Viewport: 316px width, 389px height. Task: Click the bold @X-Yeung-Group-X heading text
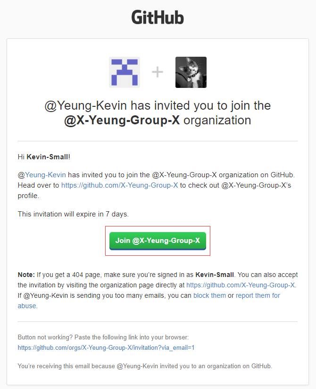(x=122, y=121)
